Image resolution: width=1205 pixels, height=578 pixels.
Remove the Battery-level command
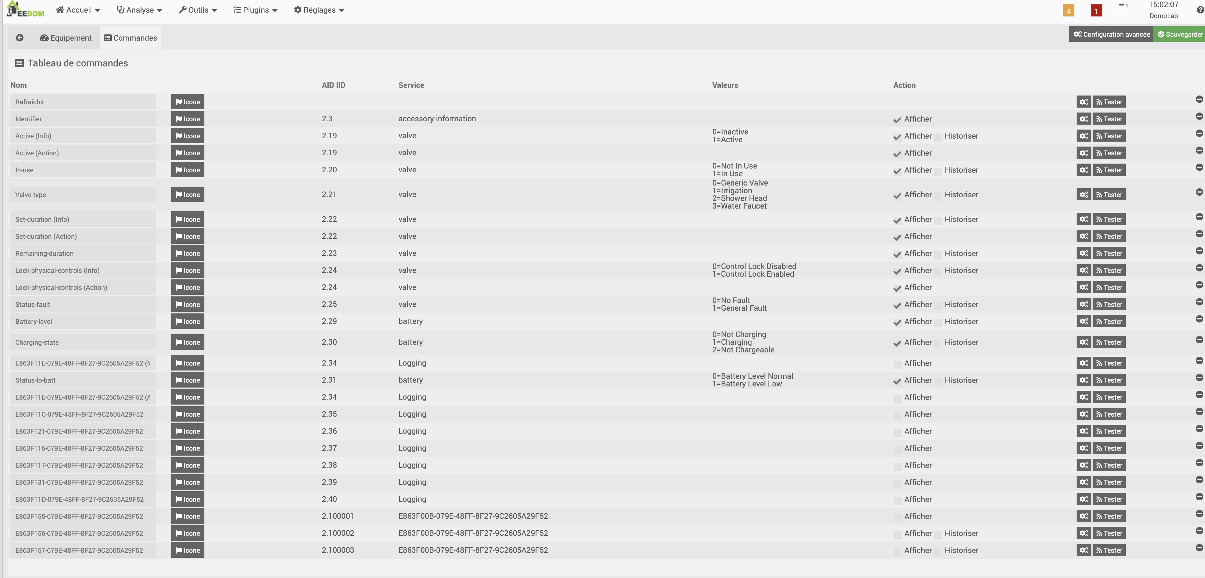pos(1199,319)
